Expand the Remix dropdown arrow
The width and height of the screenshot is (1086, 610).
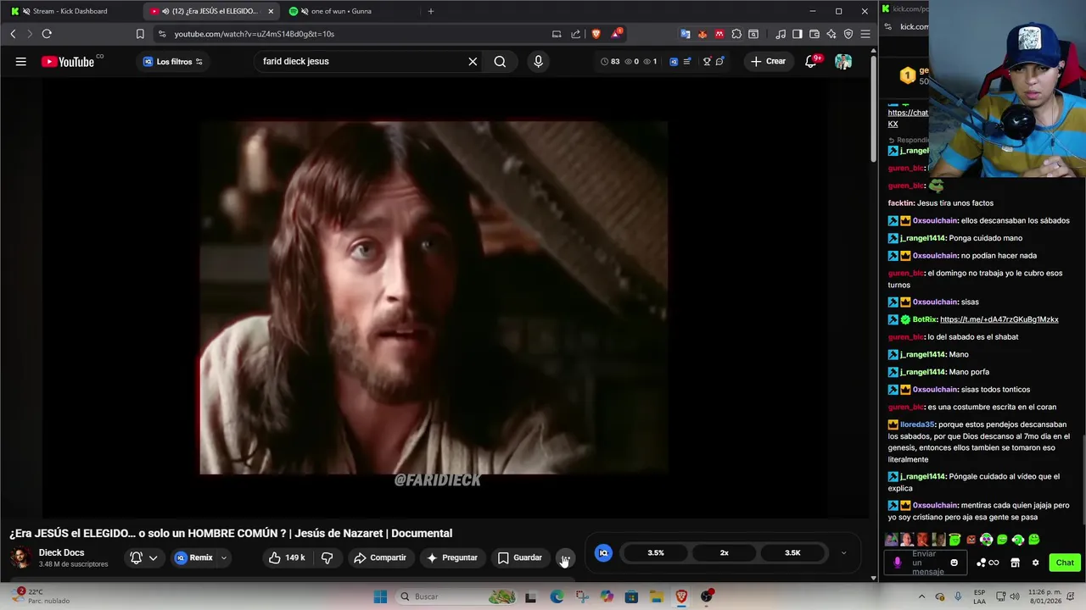(224, 557)
